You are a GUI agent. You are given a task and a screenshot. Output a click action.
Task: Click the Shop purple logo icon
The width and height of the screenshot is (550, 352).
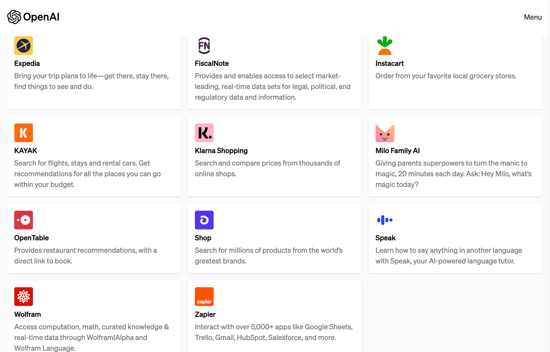(204, 220)
